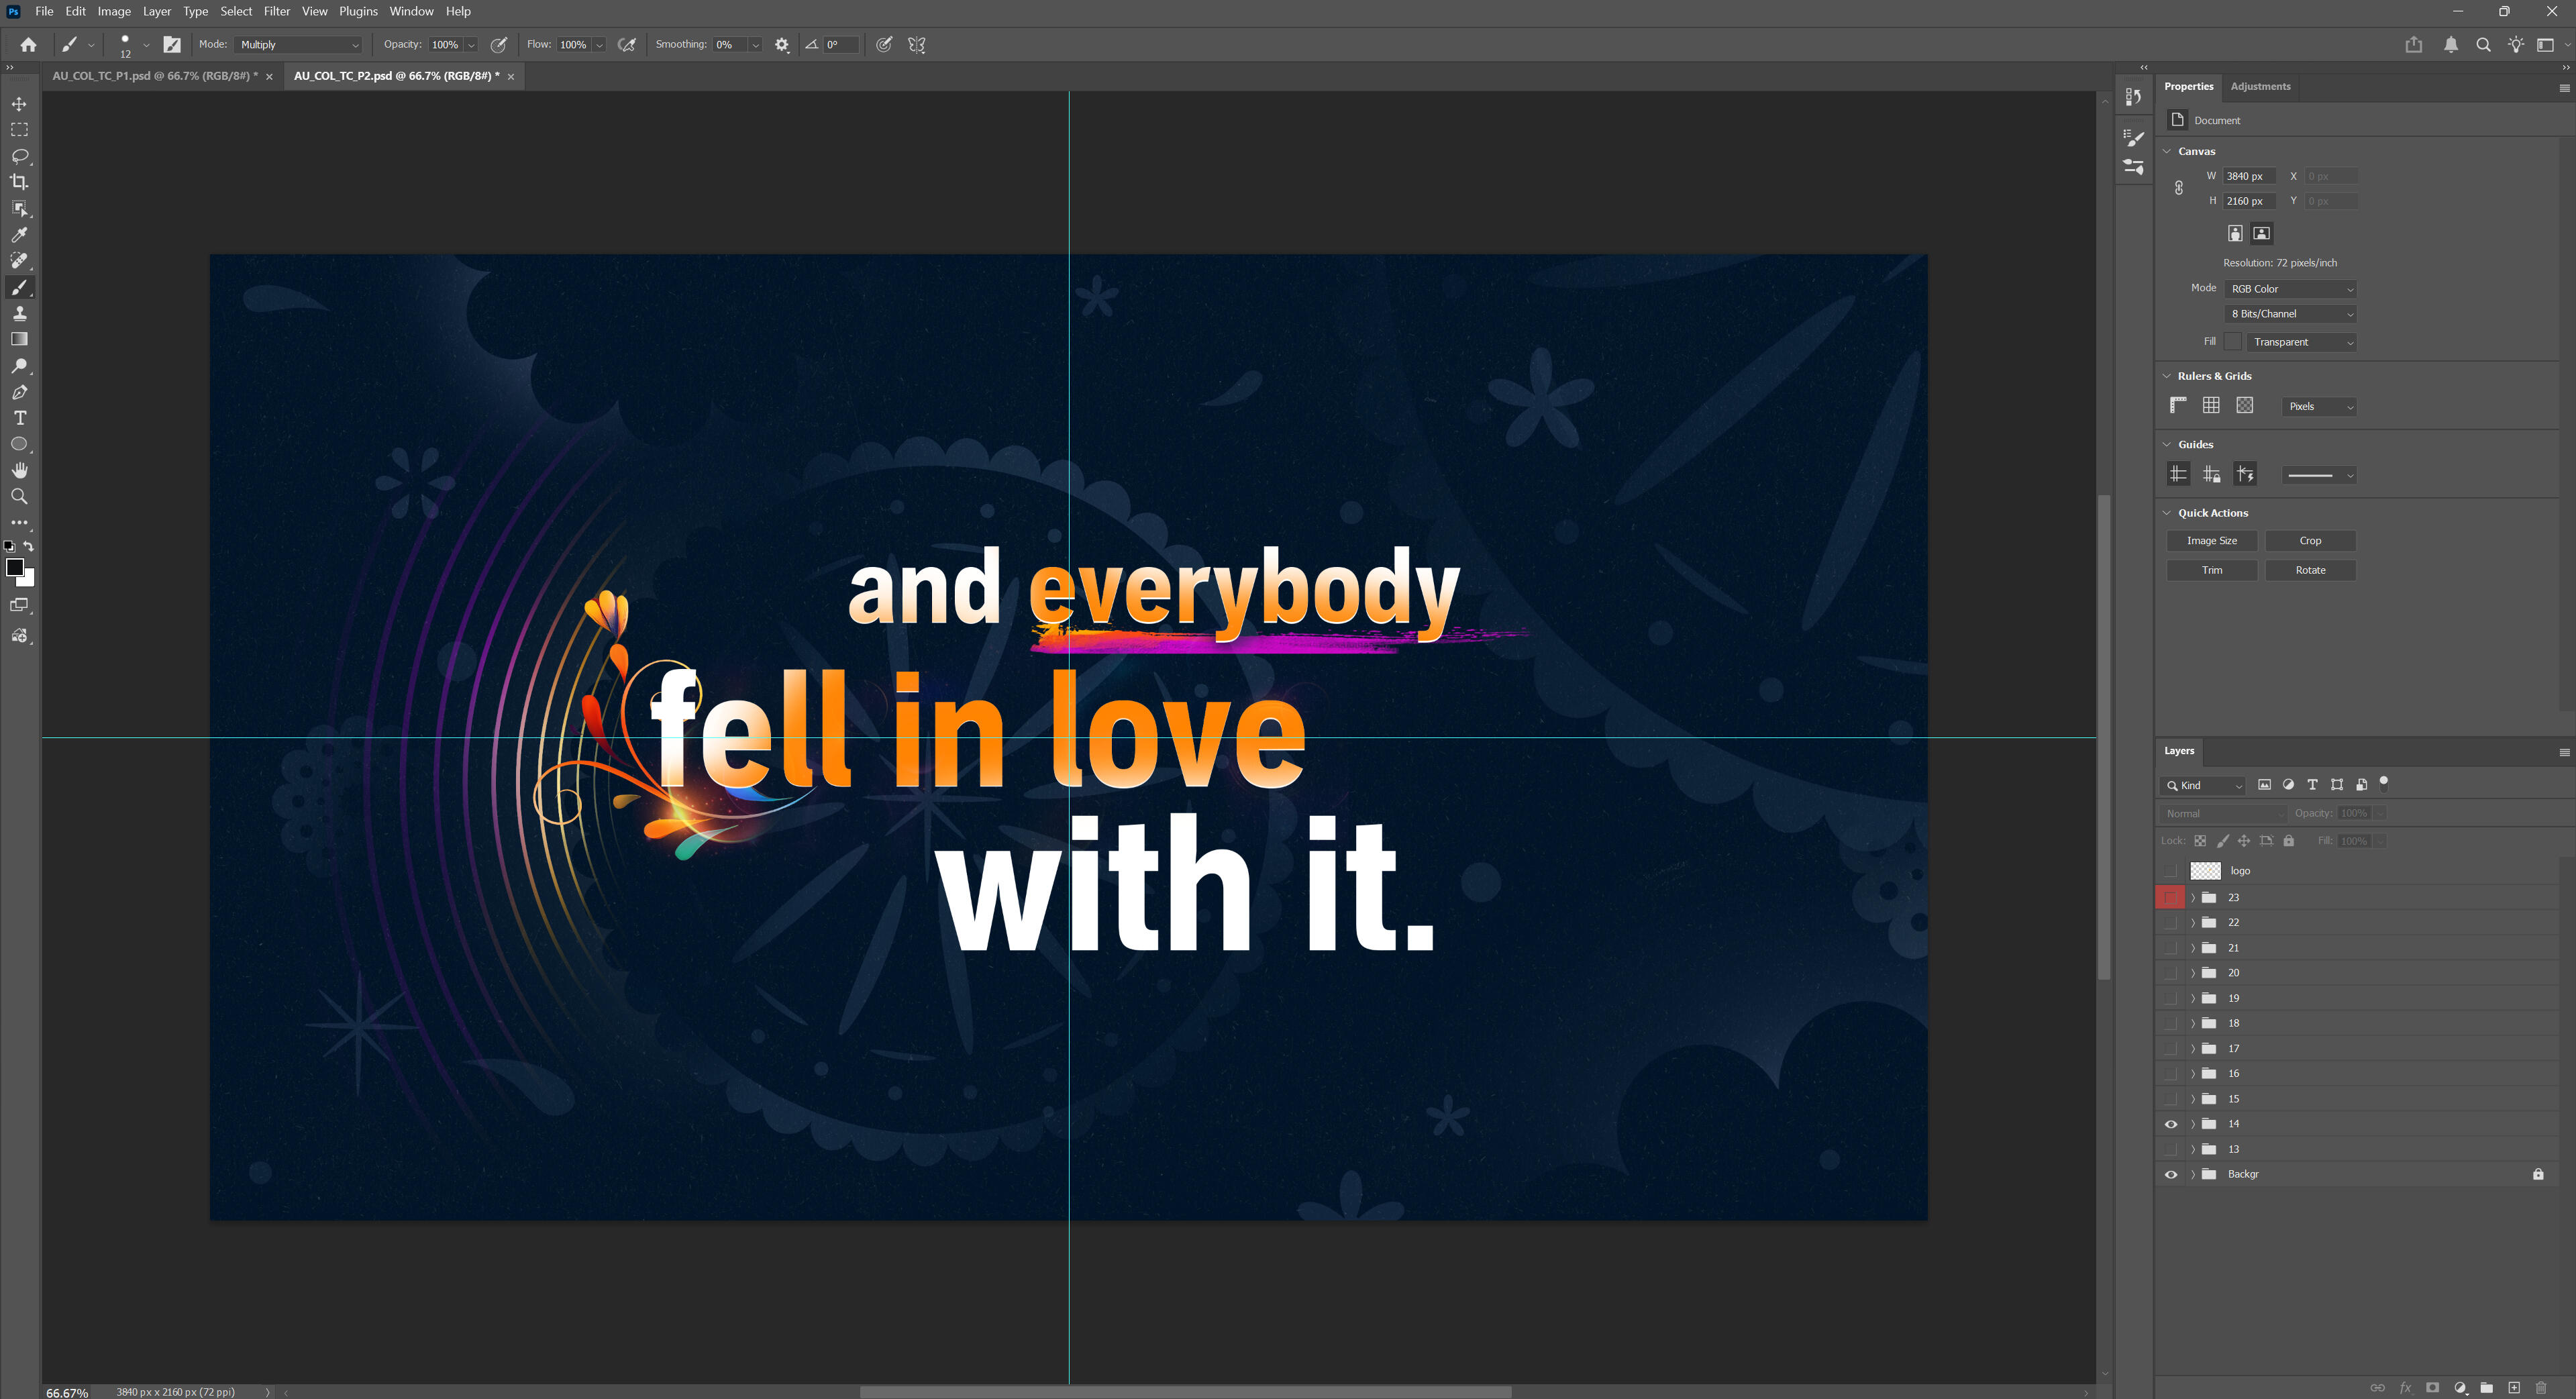
Task: Open brush settings gear for smoothing options
Action: pyautogui.click(x=782, y=45)
